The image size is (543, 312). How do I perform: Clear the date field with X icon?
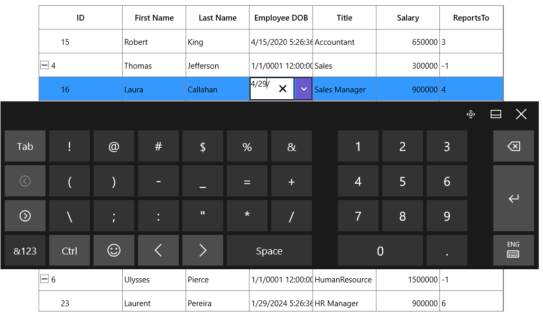tap(282, 89)
